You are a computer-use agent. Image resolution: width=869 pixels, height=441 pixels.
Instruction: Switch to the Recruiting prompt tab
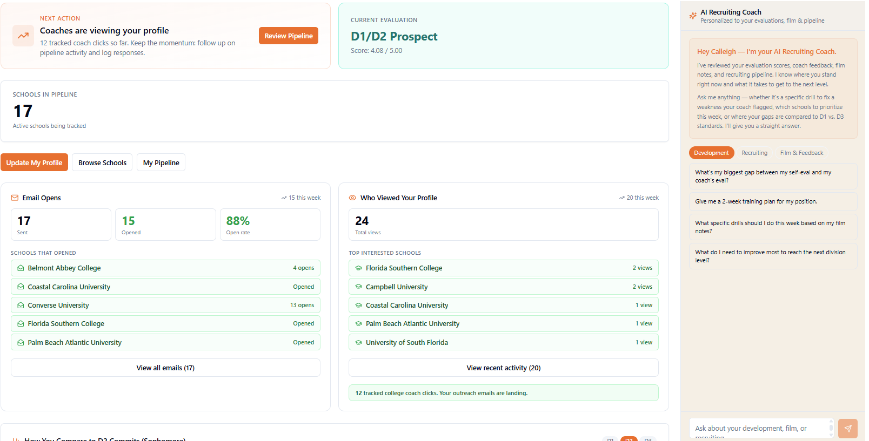754,153
